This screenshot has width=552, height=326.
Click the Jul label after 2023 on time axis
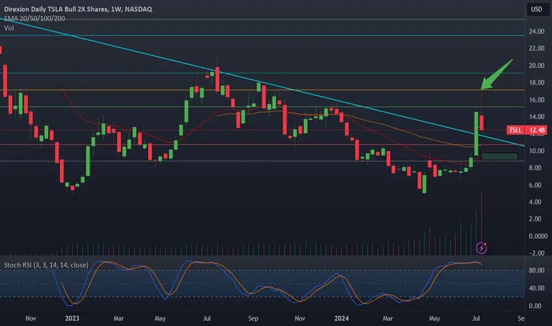[x=207, y=318]
